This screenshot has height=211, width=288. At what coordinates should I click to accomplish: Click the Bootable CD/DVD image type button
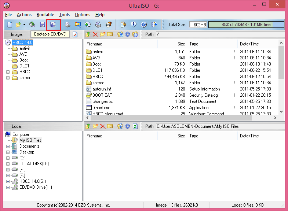[50, 34]
